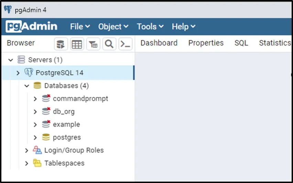293x183 pixels.
Task: Select the db_org database
Action: click(x=64, y=112)
